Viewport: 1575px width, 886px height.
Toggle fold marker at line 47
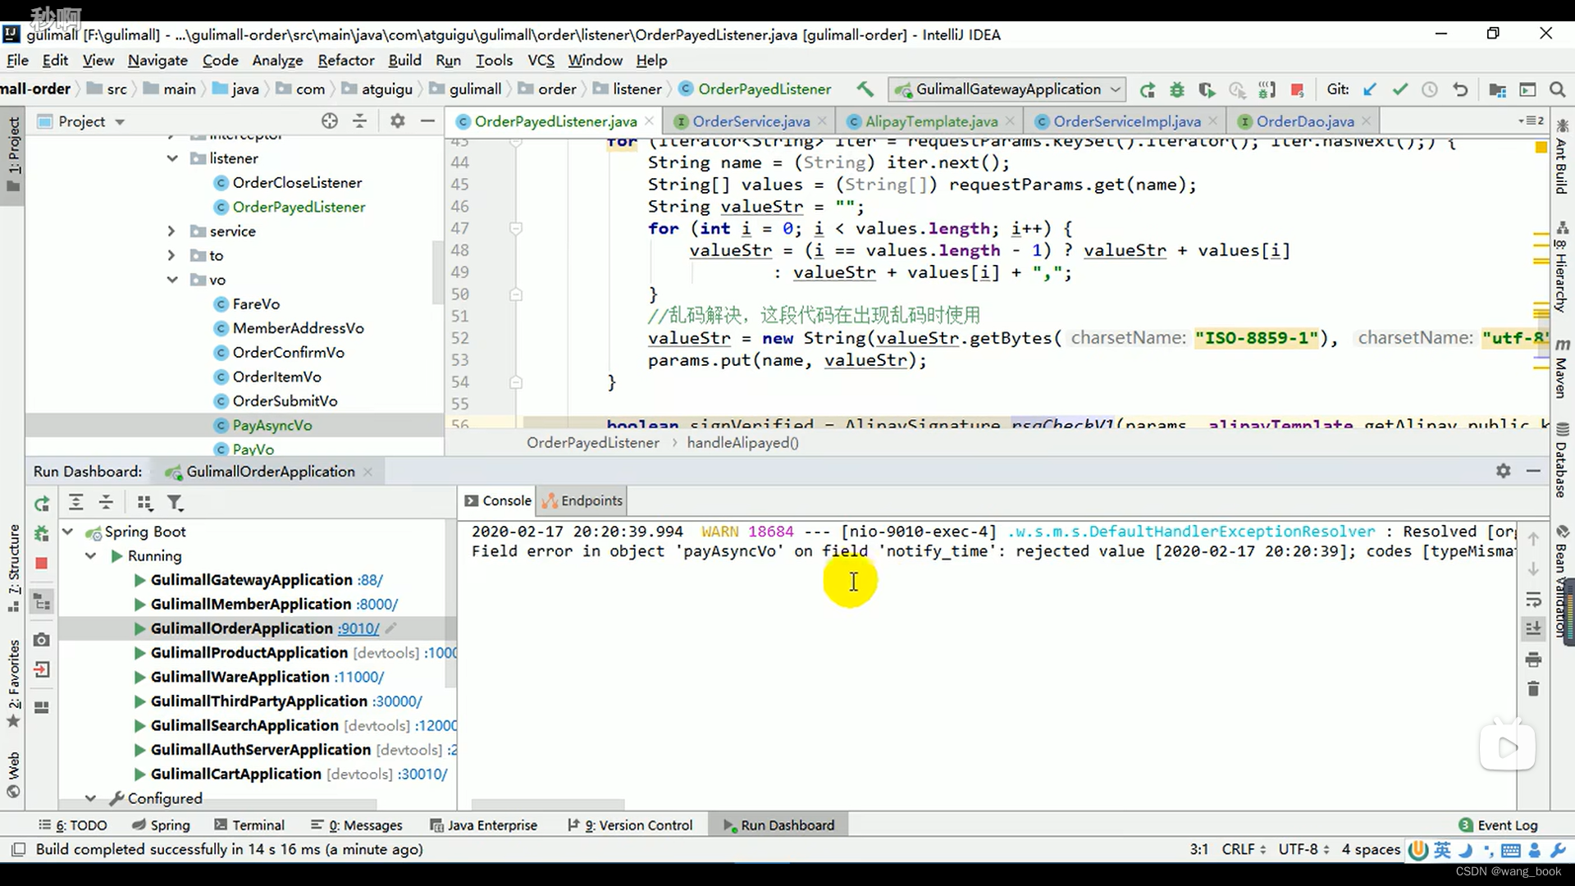click(516, 229)
